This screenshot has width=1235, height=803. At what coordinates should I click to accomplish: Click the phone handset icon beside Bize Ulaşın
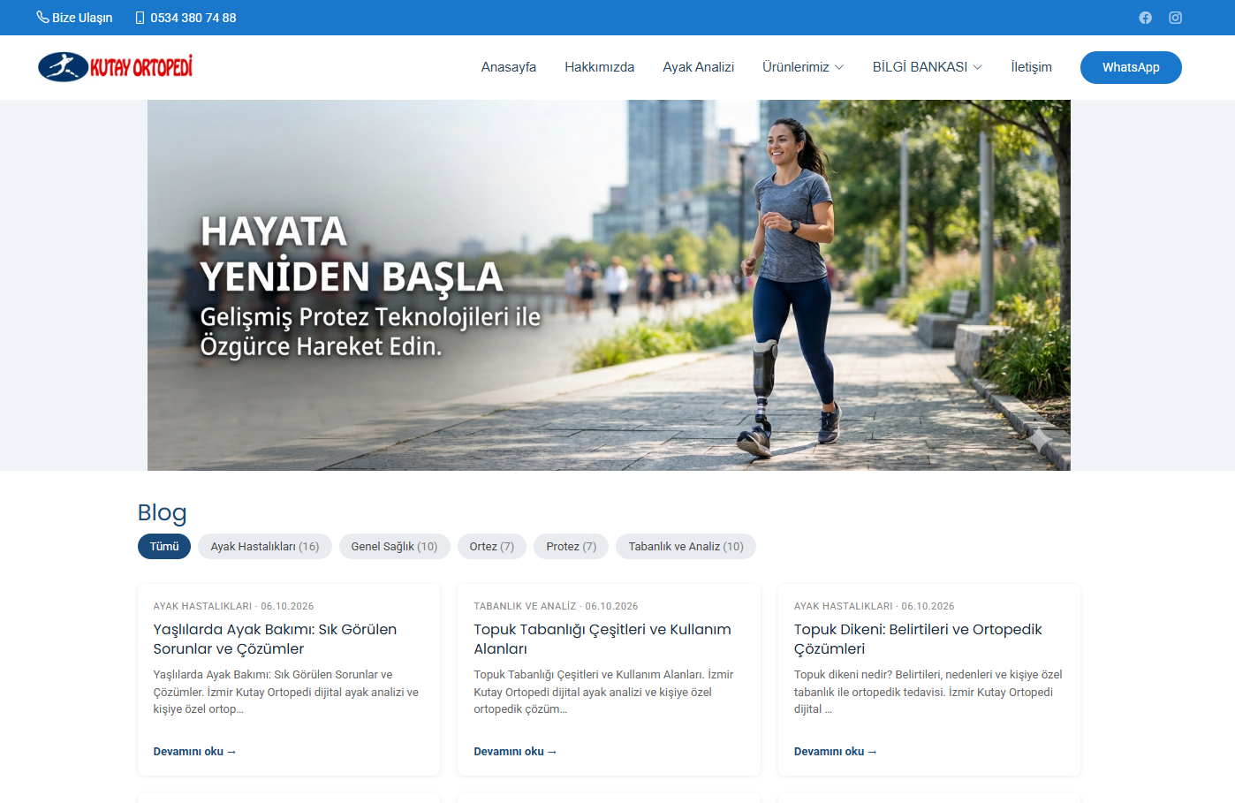(42, 17)
